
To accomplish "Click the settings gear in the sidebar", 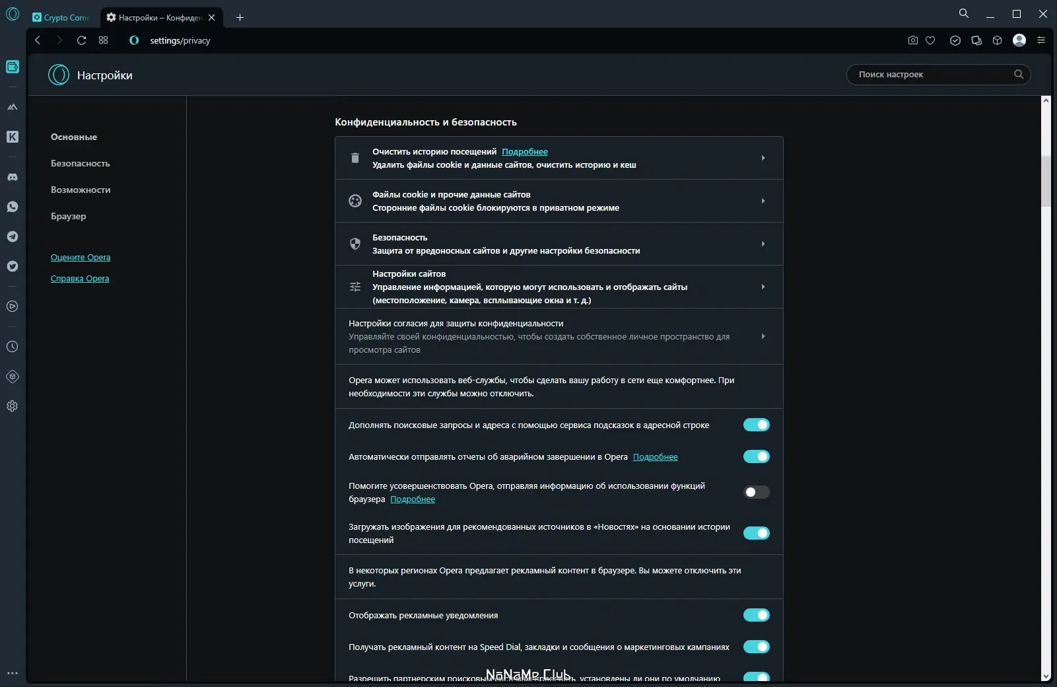I will click(13, 406).
